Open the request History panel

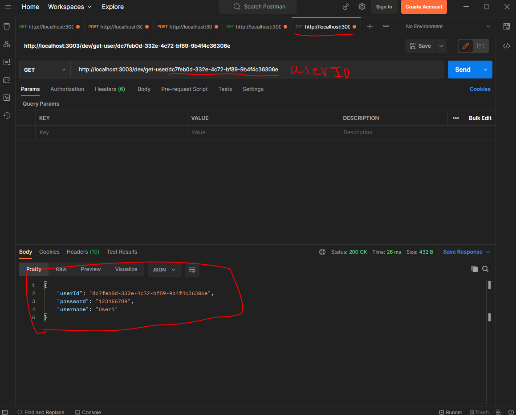7,115
